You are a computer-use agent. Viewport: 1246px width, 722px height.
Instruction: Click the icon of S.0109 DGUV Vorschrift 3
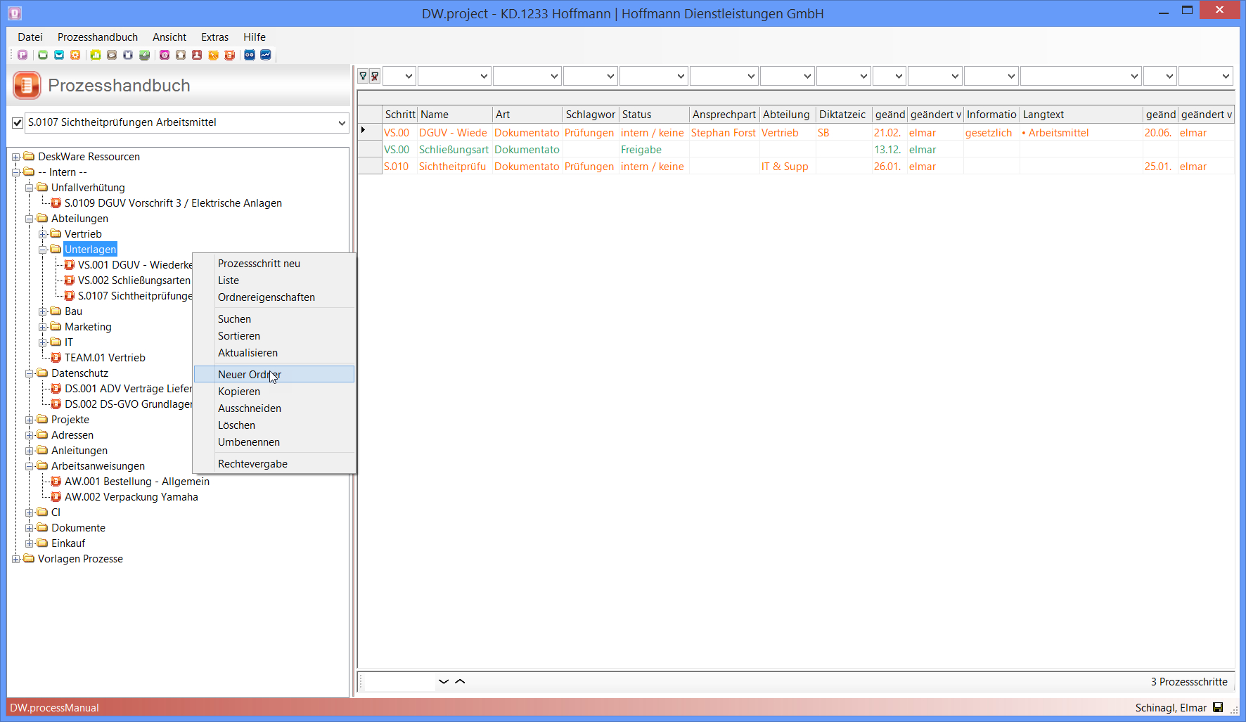coord(56,203)
